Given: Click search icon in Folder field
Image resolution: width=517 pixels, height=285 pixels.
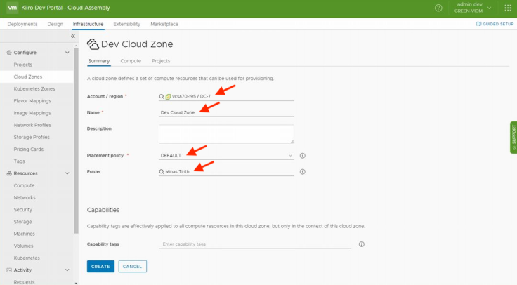Looking at the screenshot, I should coord(162,172).
